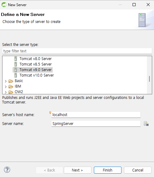This screenshot has height=177, width=154.
Task: Click the Basic folder icon
Action: coord(11,81)
